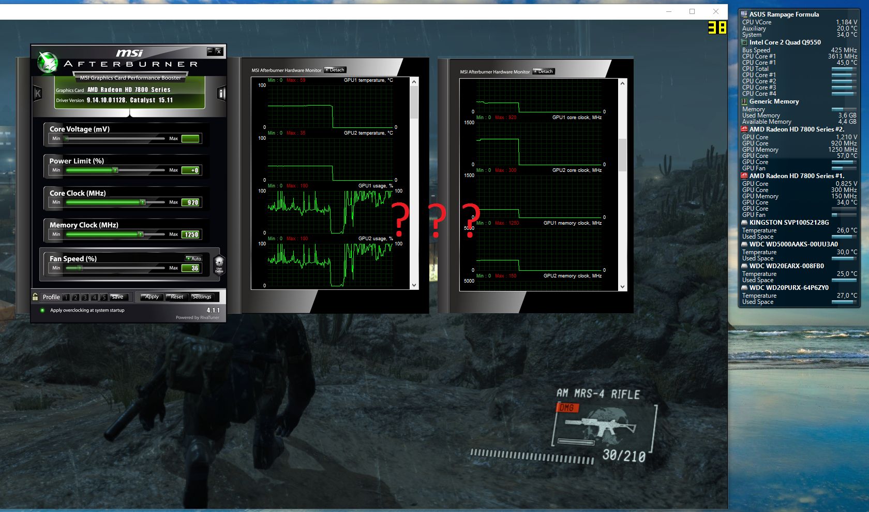This screenshot has width=869, height=512.
Task: Click the CPU VCore row in sidebar
Action: [x=799, y=22]
